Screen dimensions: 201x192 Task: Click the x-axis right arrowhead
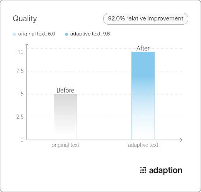181,140
